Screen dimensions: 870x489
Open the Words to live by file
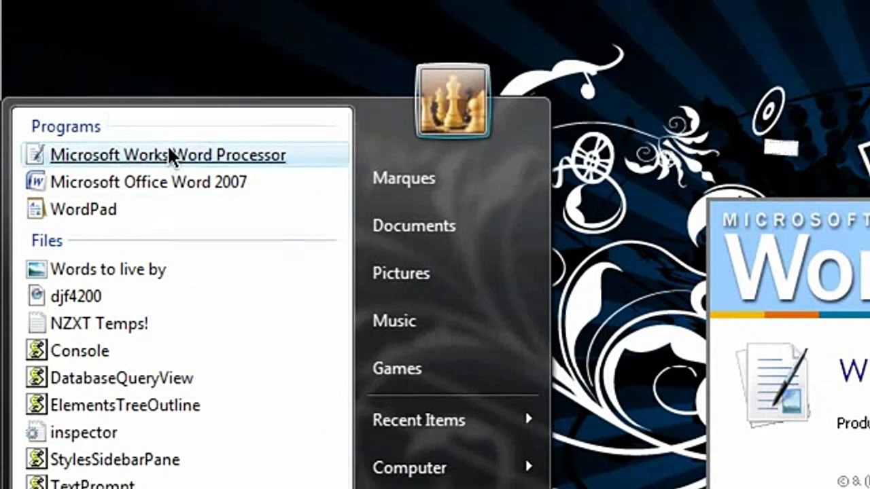(x=108, y=269)
